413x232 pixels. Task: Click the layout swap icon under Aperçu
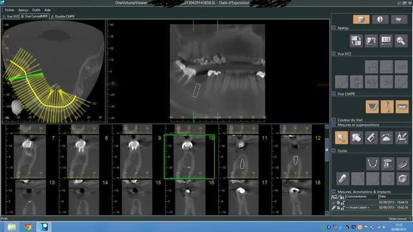(x=356, y=41)
